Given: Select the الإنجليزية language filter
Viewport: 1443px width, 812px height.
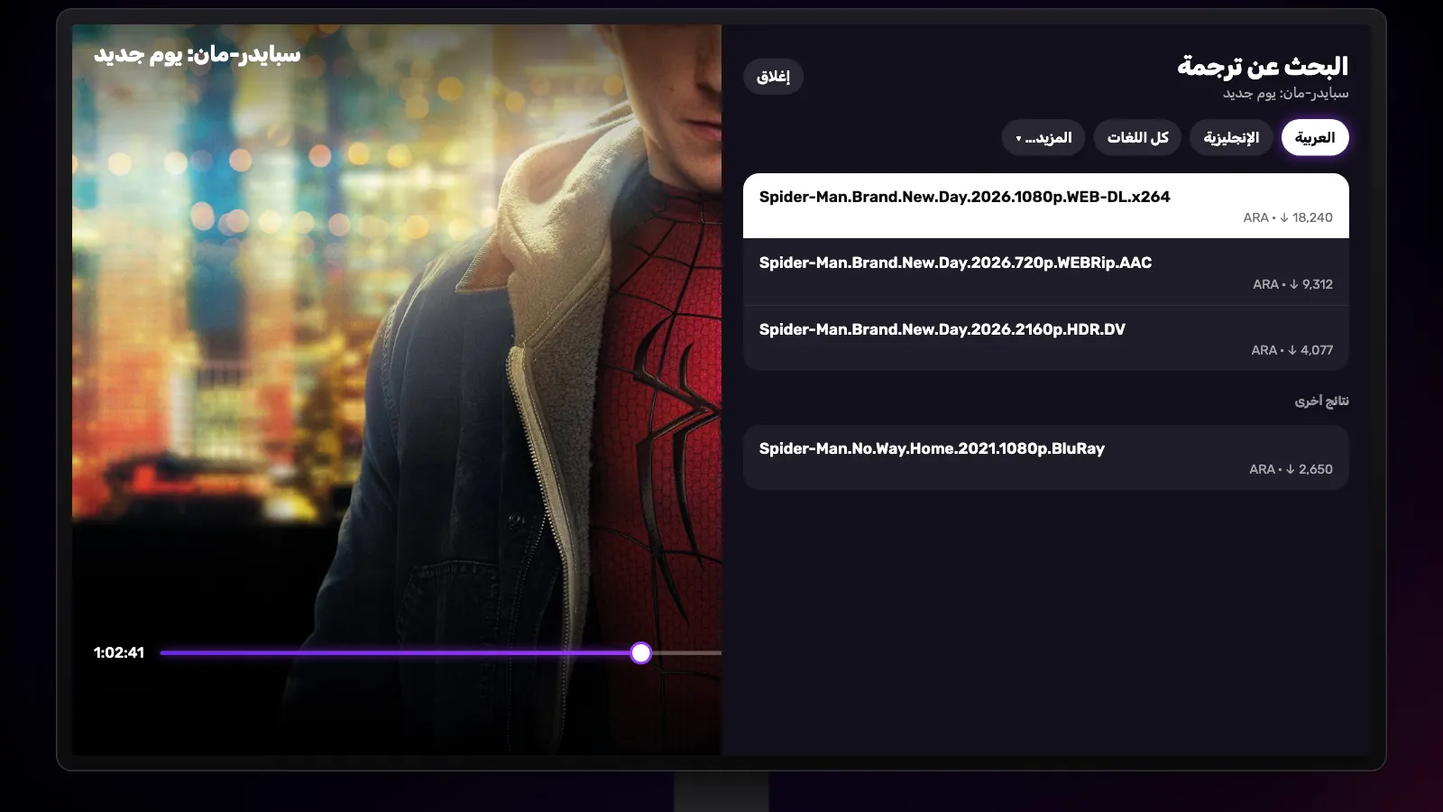Looking at the screenshot, I should (1231, 138).
